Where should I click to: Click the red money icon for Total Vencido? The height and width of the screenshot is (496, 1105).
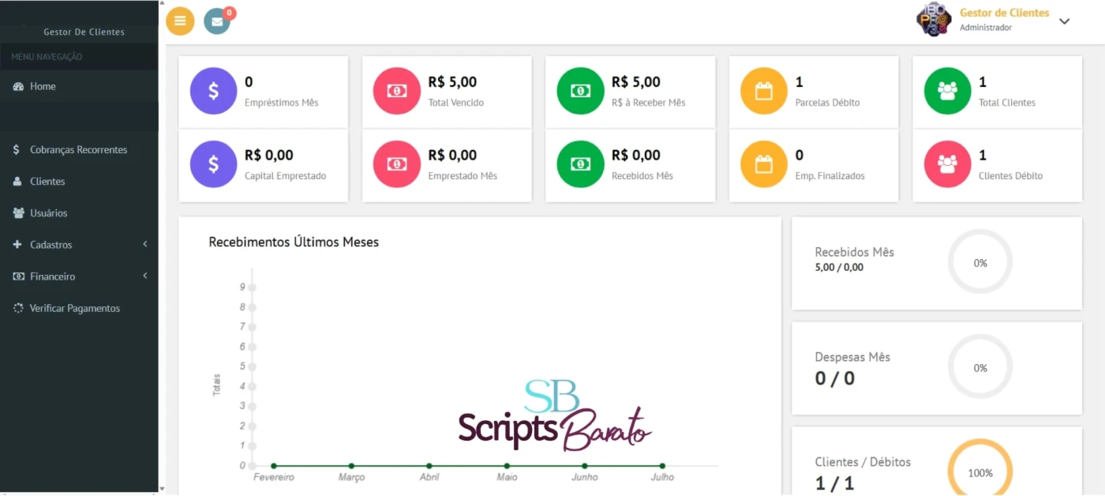(x=397, y=91)
